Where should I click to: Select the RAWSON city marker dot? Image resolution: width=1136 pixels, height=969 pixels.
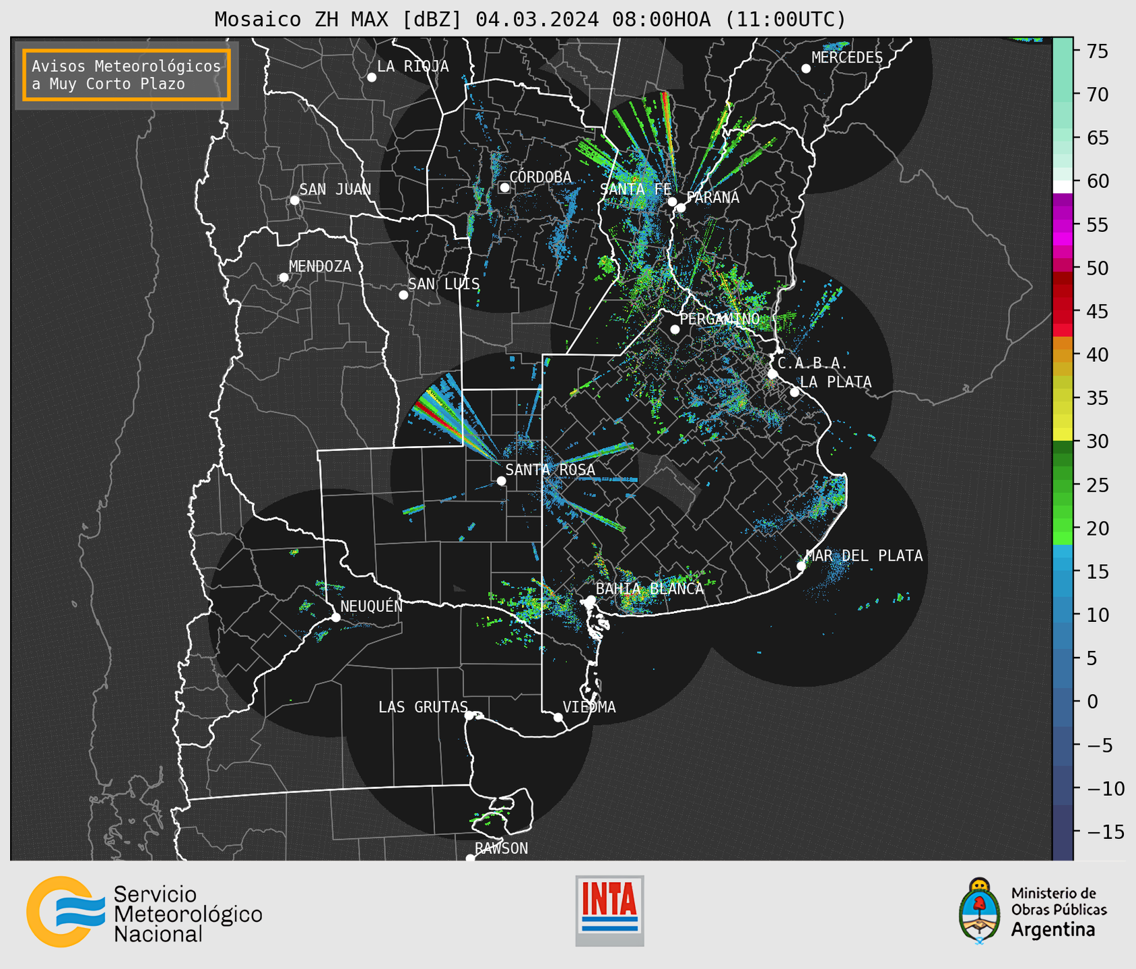pos(470,858)
